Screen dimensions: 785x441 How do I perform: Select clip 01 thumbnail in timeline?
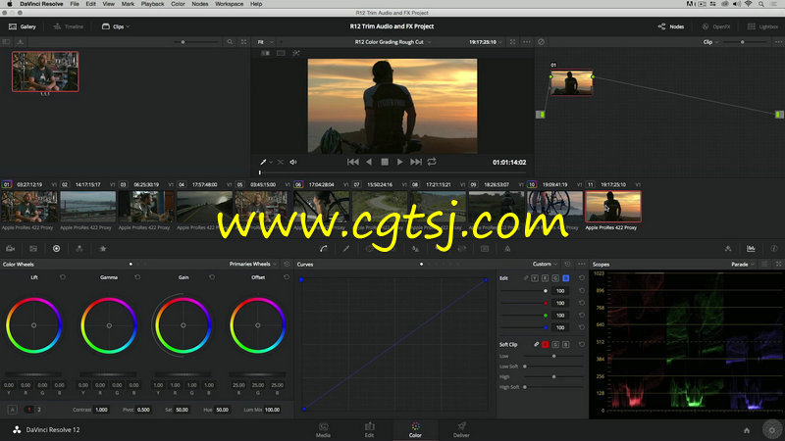29,207
